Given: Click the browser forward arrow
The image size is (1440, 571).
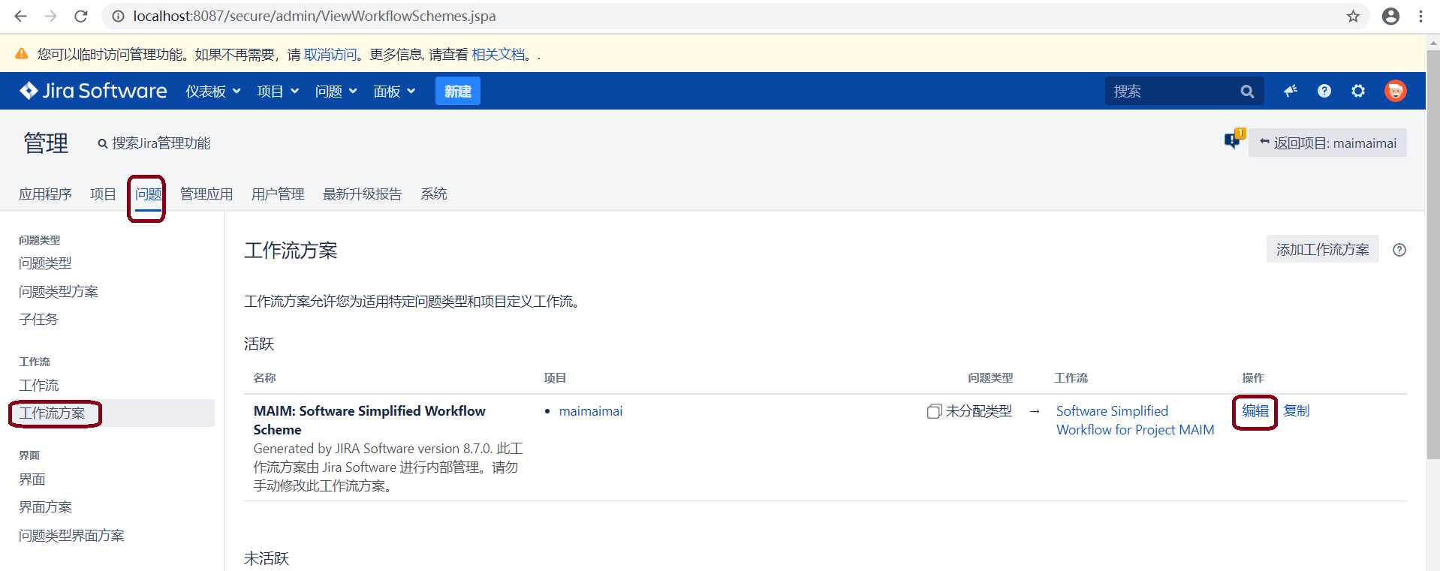Looking at the screenshot, I should point(50,16).
